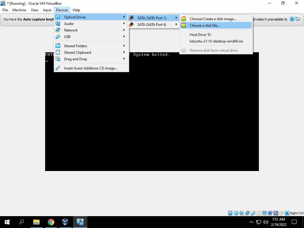Viewport: 304px width, 228px height.
Task: Click the Guest Additions wrench icon
Action: (58, 68)
